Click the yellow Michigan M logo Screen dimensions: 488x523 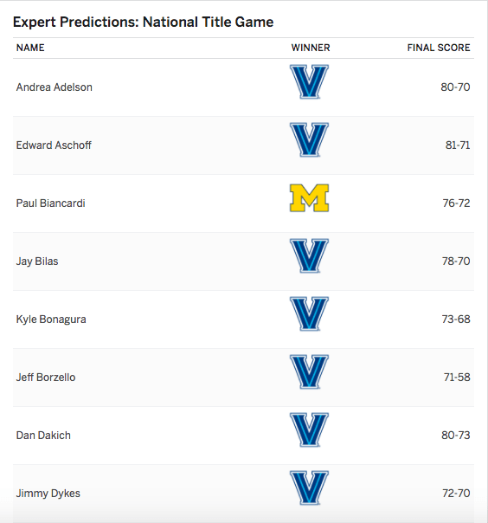coord(310,197)
